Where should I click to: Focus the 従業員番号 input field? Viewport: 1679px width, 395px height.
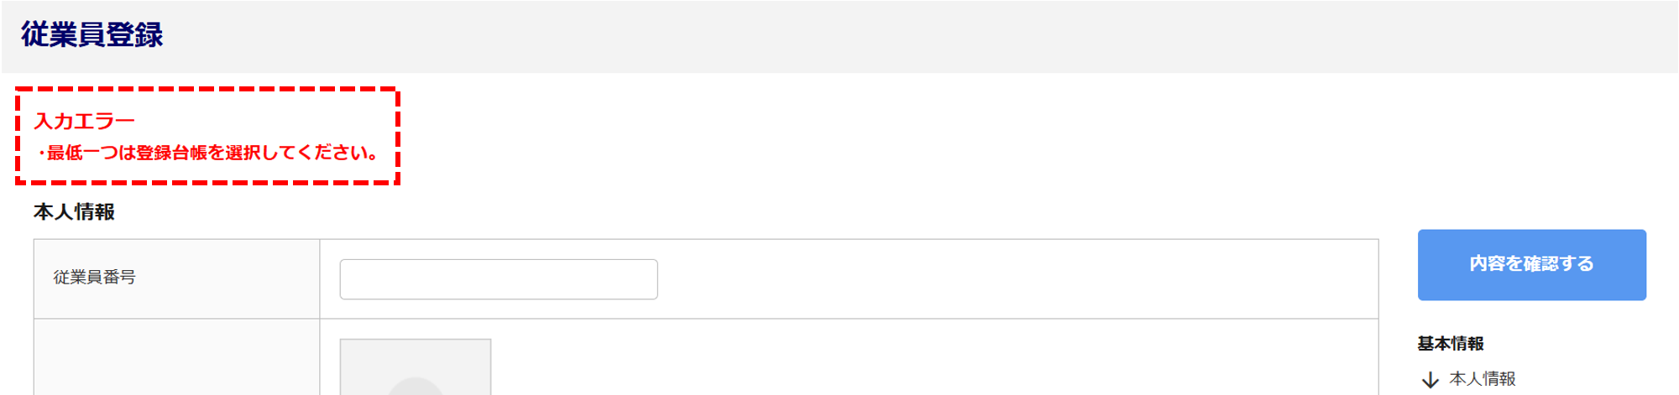point(499,279)
